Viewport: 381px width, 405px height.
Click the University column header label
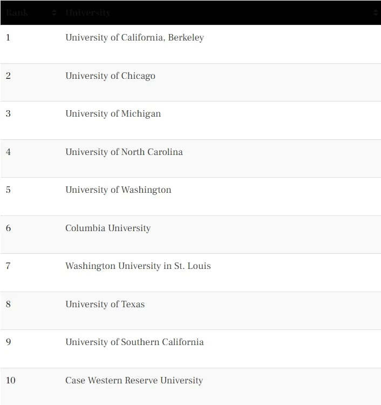[88, 12]
